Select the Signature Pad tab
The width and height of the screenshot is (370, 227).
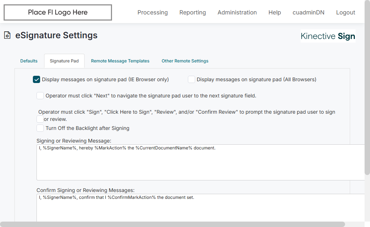tap(64, 61)
